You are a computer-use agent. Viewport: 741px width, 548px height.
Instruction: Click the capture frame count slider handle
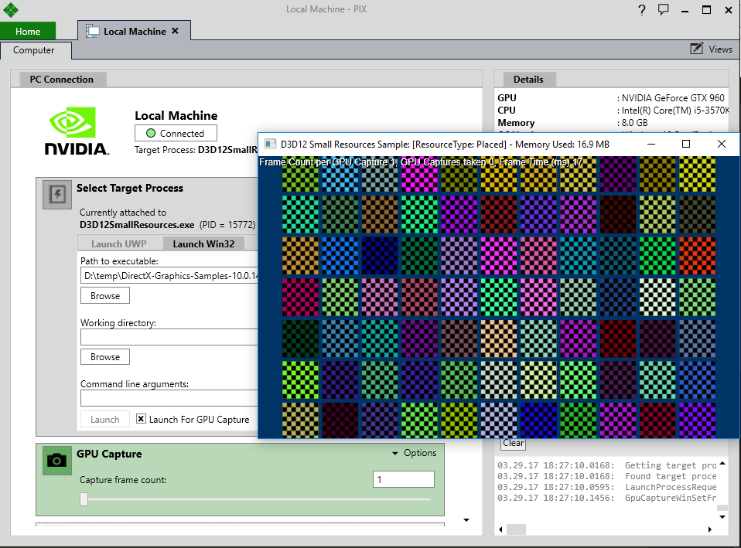point(84,499)
